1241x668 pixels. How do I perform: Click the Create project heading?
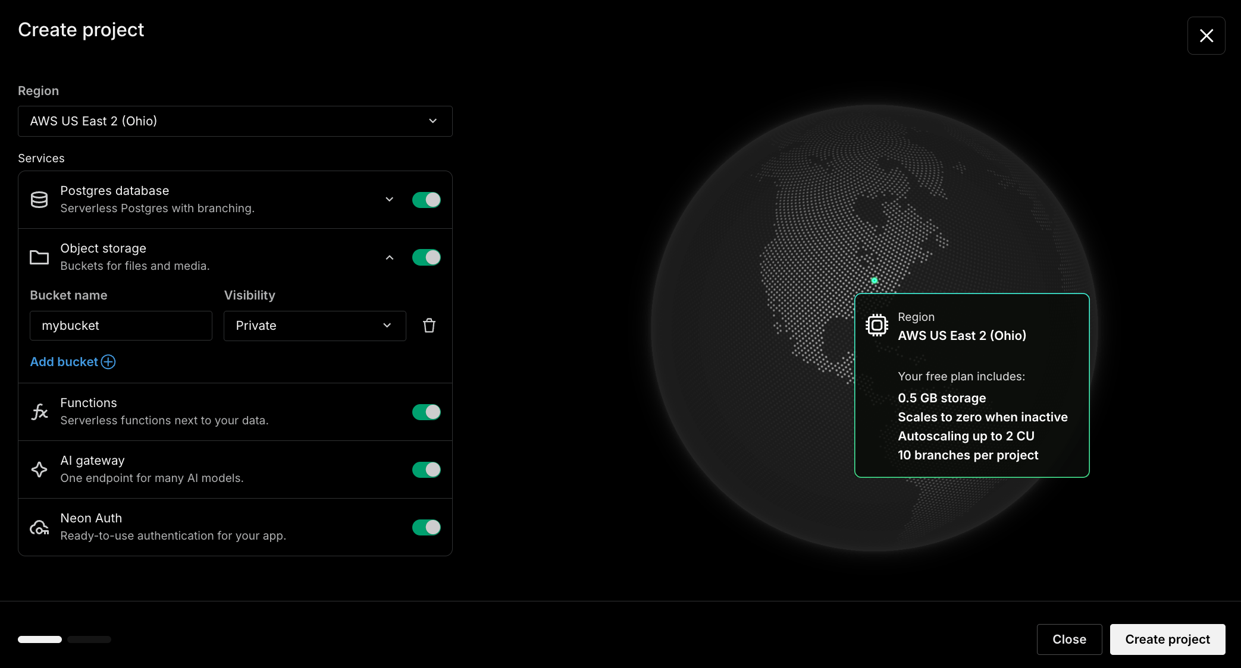(x=81, y=30)
